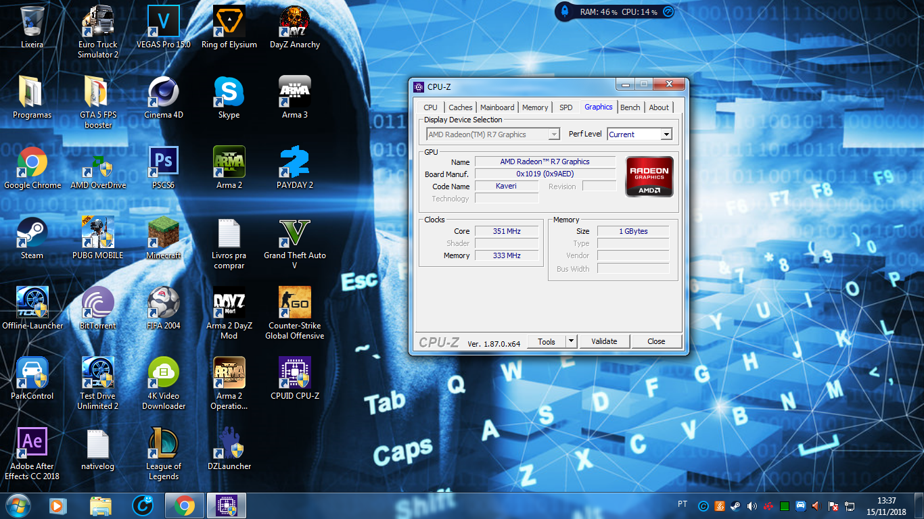The height and width of the screenshot is (519, 924).
Task: Click the Action Center flag tray icon
Action: pos(833,505)
